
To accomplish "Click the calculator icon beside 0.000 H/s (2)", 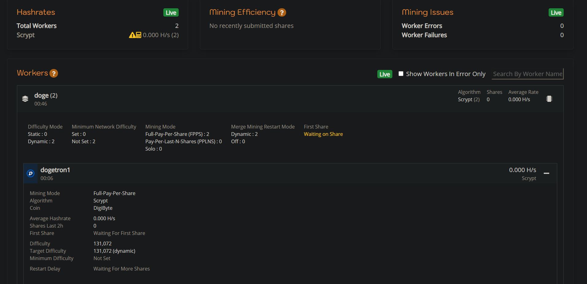I will tap(138, 35).
